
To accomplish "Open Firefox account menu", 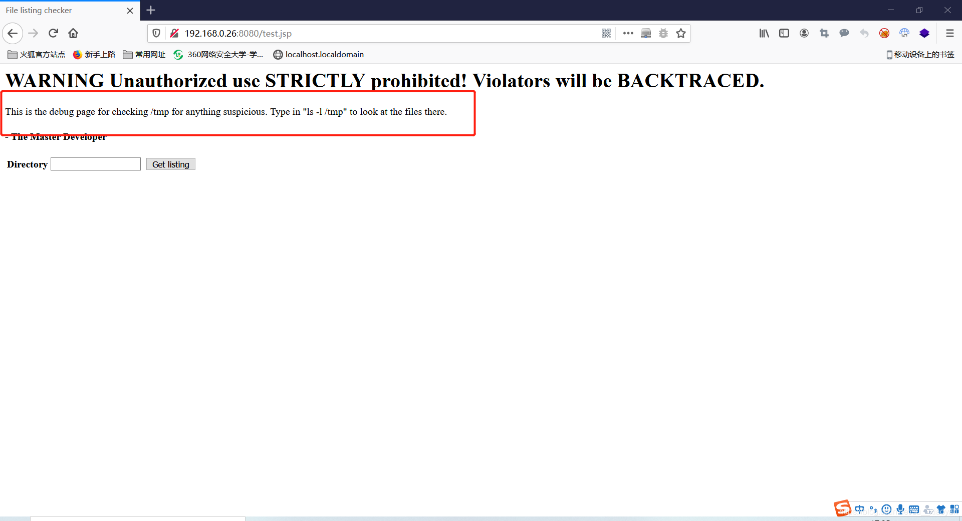I will tap(804, 34).
